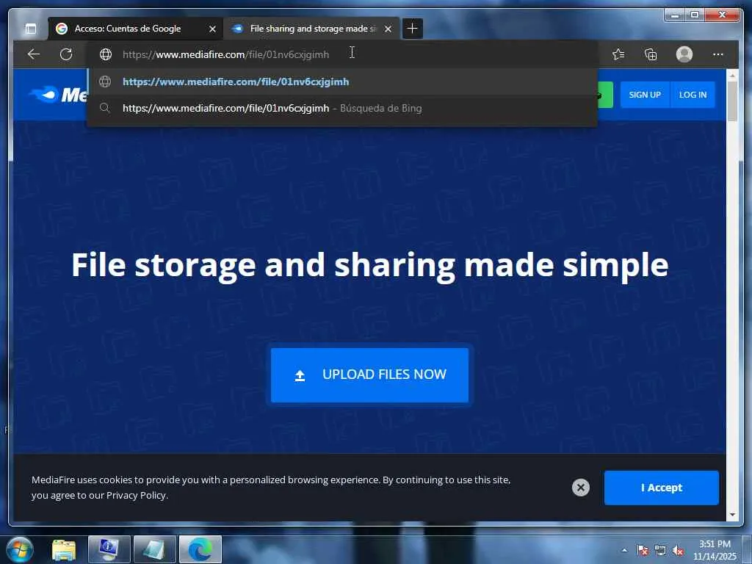
Task: Switch to Acceso: Cuentas de Google tab
Action: (x=136, y=29)
